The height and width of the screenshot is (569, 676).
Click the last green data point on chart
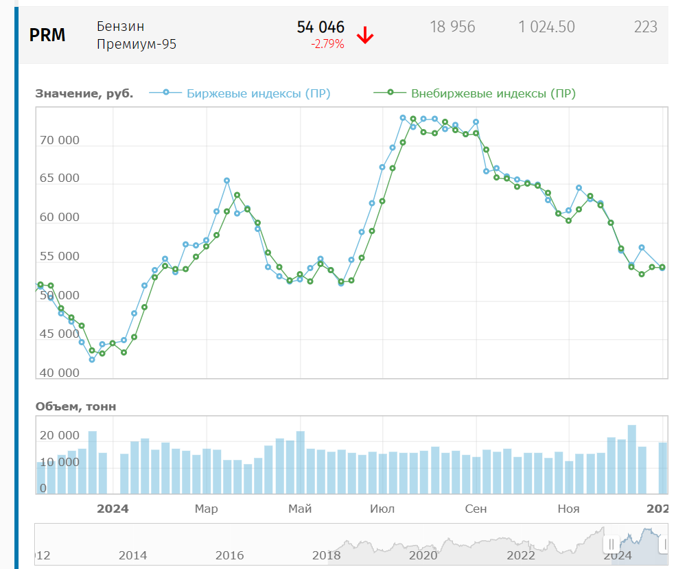click(662, 268)
